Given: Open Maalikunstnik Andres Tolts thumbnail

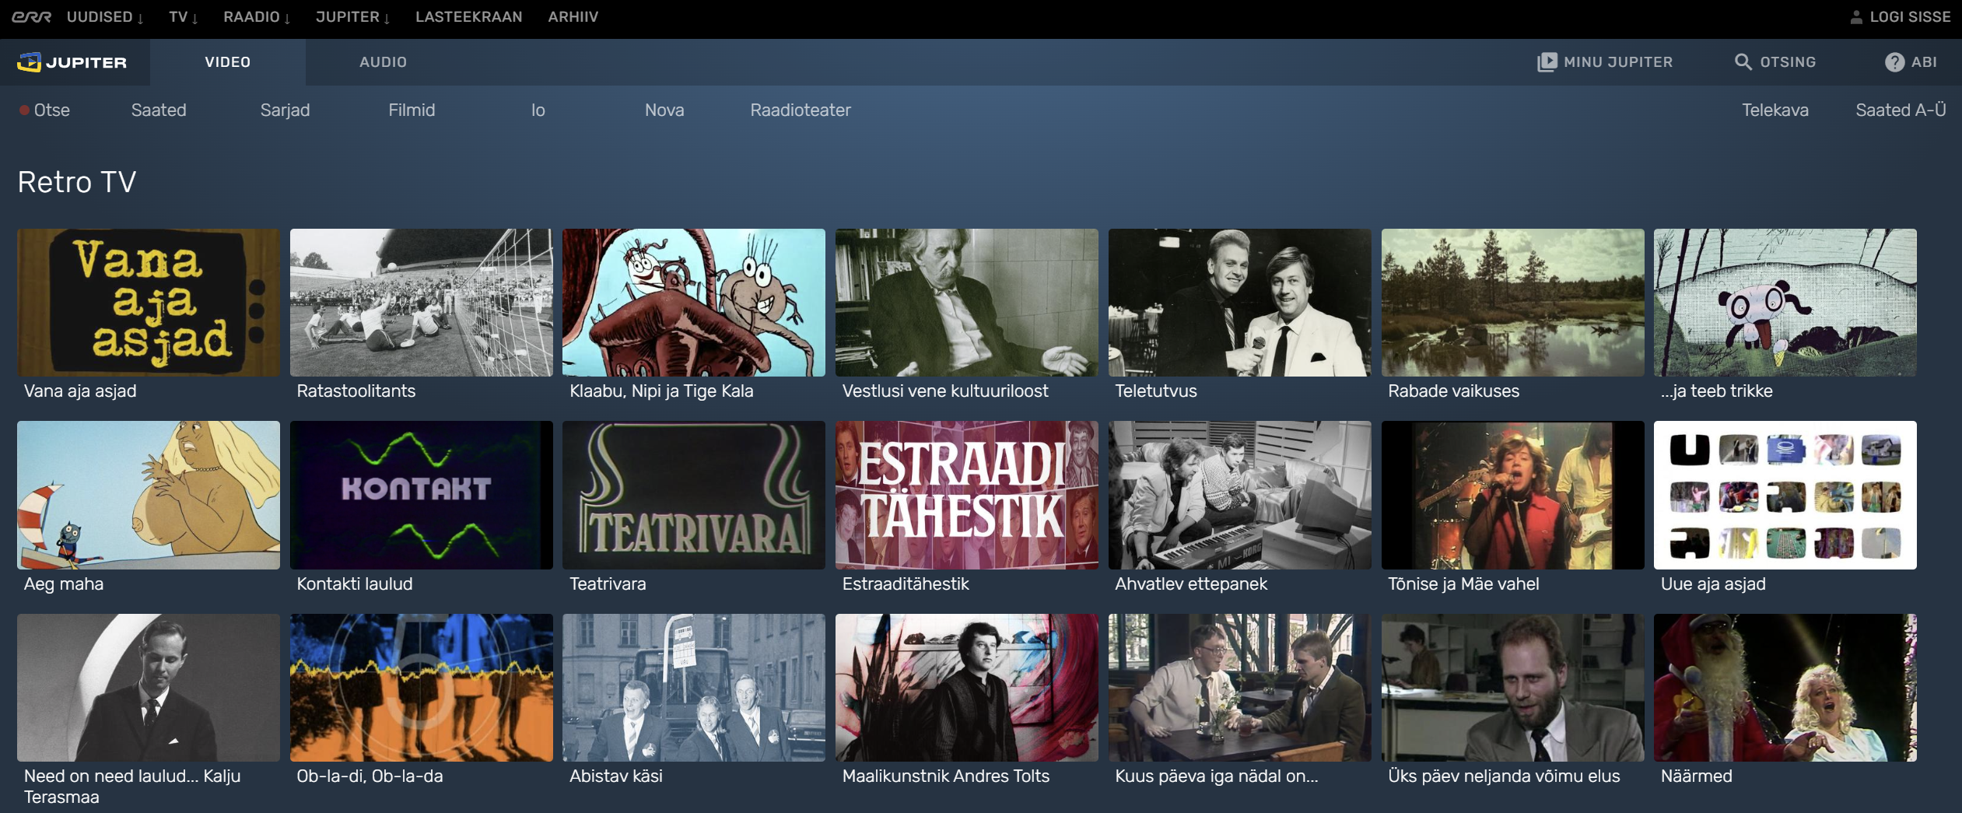Looking at the screenshot, I should pos(967,688).
